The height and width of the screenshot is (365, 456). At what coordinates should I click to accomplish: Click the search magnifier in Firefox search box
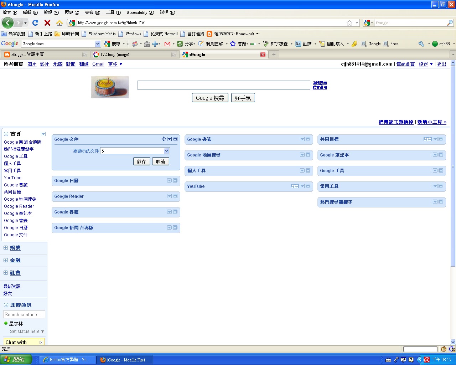[x=450, y=23]
